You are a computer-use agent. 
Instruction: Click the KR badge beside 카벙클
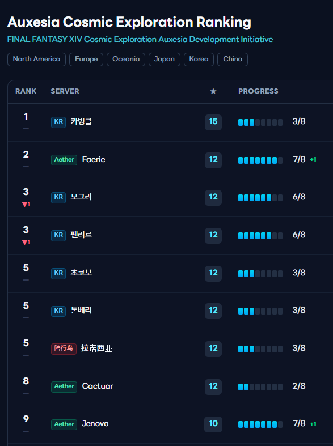(x=58, y=122)
